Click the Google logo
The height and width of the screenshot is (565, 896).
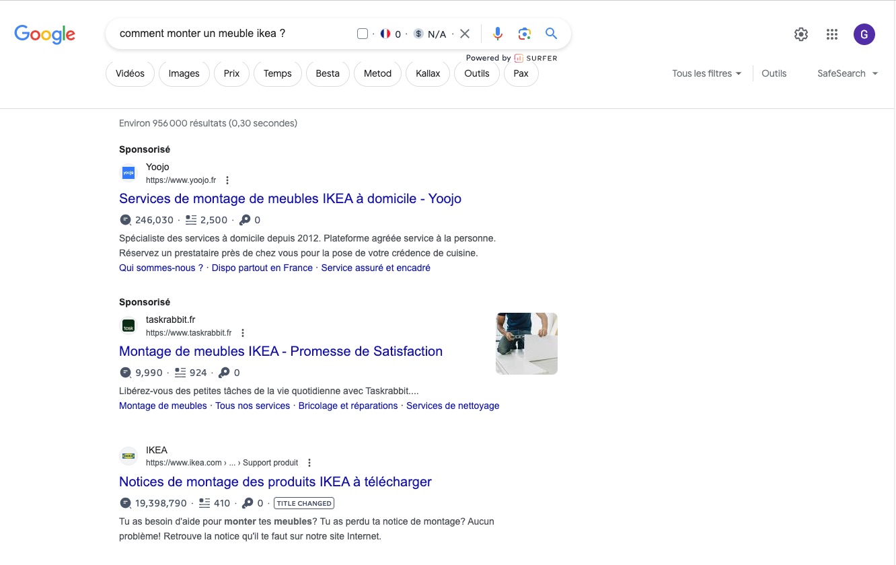click(x=44, y=34)
